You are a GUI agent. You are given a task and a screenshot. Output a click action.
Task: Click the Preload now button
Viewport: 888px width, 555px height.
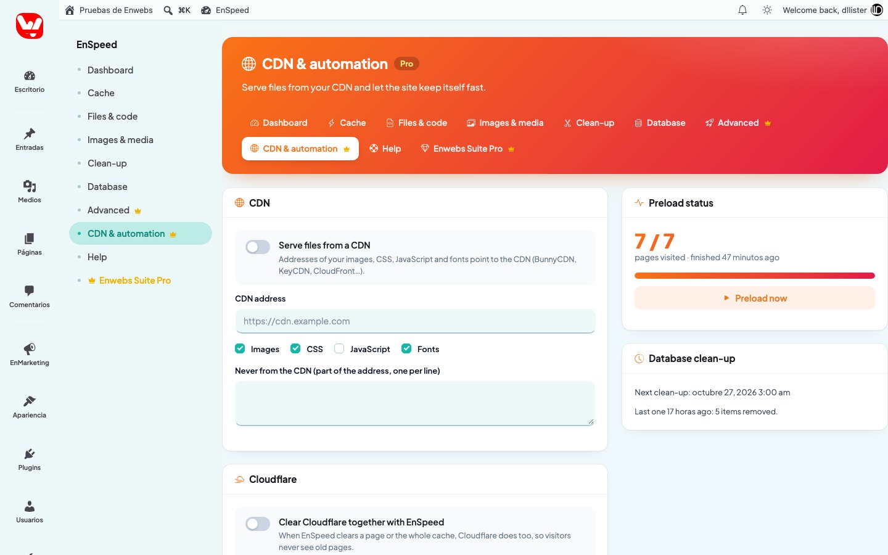pos(755,298)
